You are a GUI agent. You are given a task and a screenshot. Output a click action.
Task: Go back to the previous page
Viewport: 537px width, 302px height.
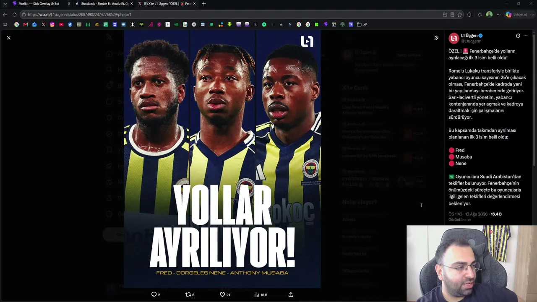tap(5, 14)
